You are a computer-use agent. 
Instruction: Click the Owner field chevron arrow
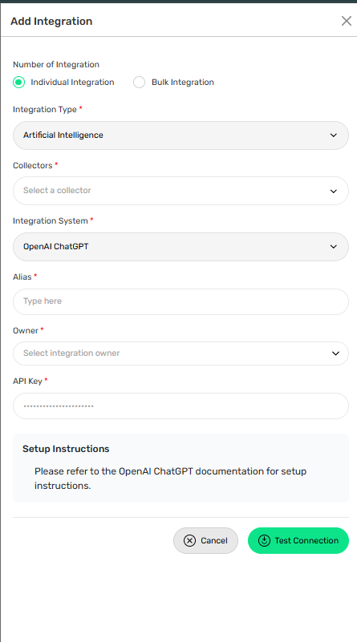335,353
